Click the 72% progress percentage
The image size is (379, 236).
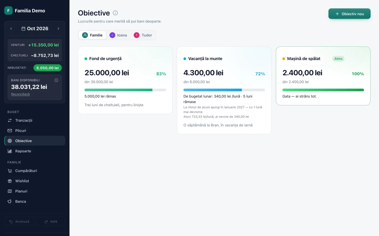tap(260, 74)
